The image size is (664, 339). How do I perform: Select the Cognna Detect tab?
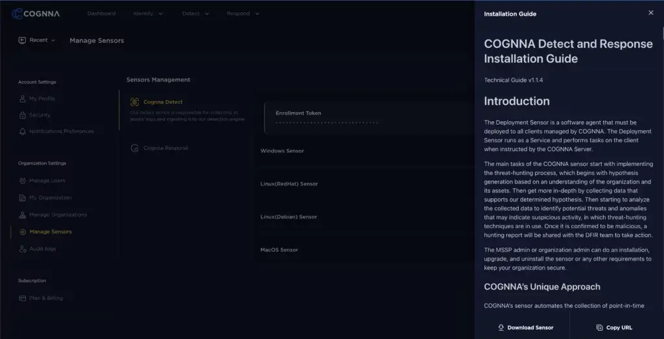pyautogui.click(x=163, y=102)
